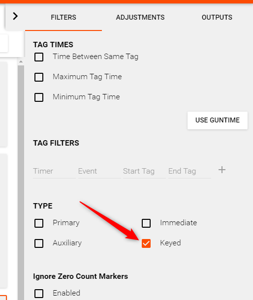Collapse panel with the chevron arrow
The image size is (253, 300).
coord(15,16)
